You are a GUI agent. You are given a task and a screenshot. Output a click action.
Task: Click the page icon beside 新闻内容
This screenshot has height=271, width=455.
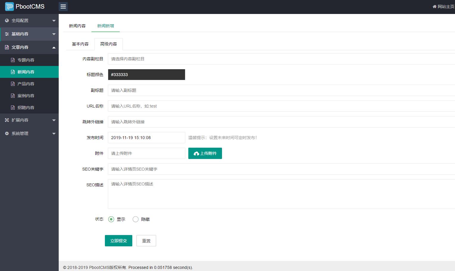(x=13, y=72)
